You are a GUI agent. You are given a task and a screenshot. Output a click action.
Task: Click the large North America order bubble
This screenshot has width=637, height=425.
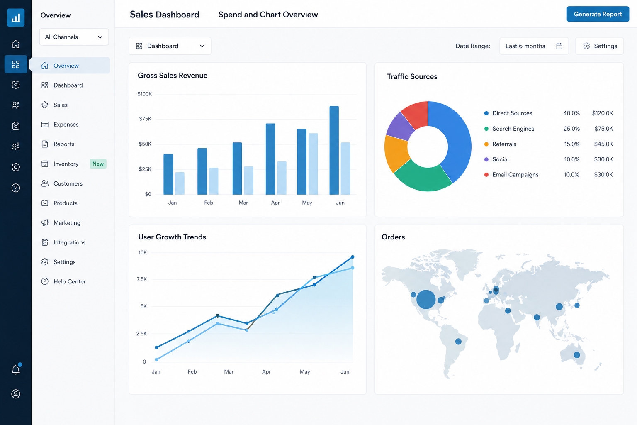click(x=426, y=299)
